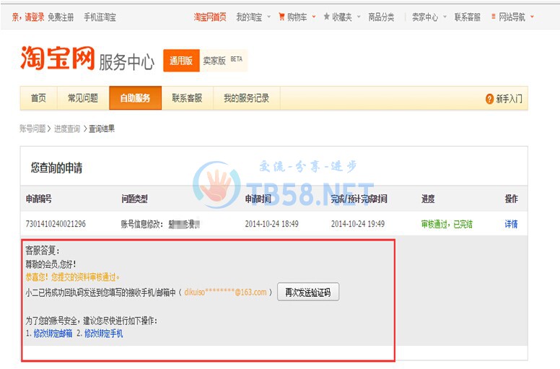
Task: Click the 操作 column header
Action: tap(512, 199)
